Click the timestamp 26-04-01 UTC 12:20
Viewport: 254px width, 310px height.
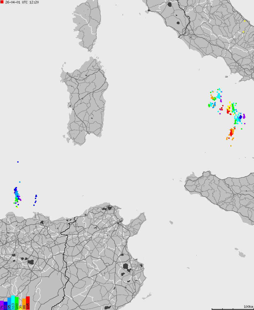click(22, 2)
